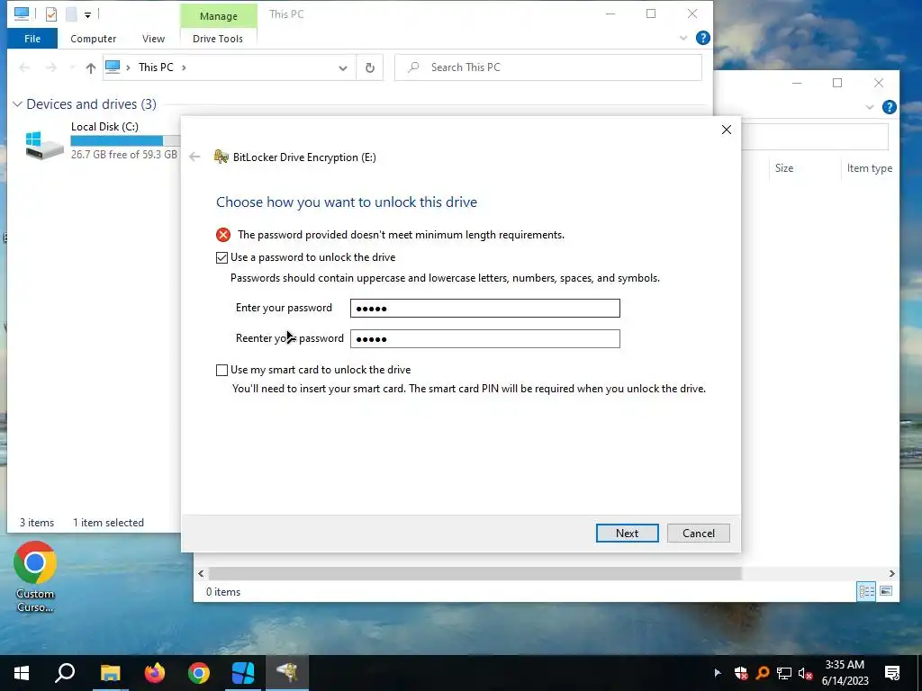Image resolution: width=922 pixels, height=691 pixels.
Task: Open the quick access toolbar dropdown arrow
Action: [x=87, y=14]
